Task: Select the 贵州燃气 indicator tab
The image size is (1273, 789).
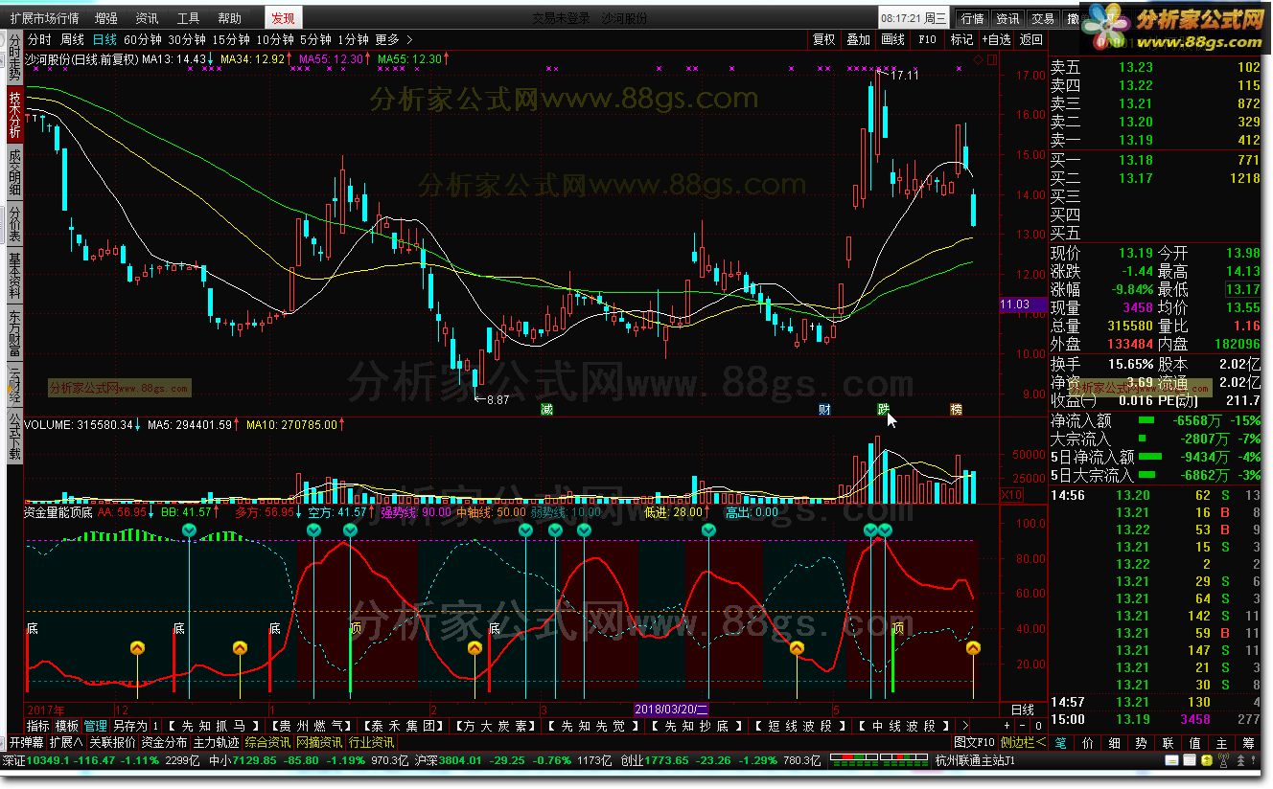Action: (x=312, y=726)
